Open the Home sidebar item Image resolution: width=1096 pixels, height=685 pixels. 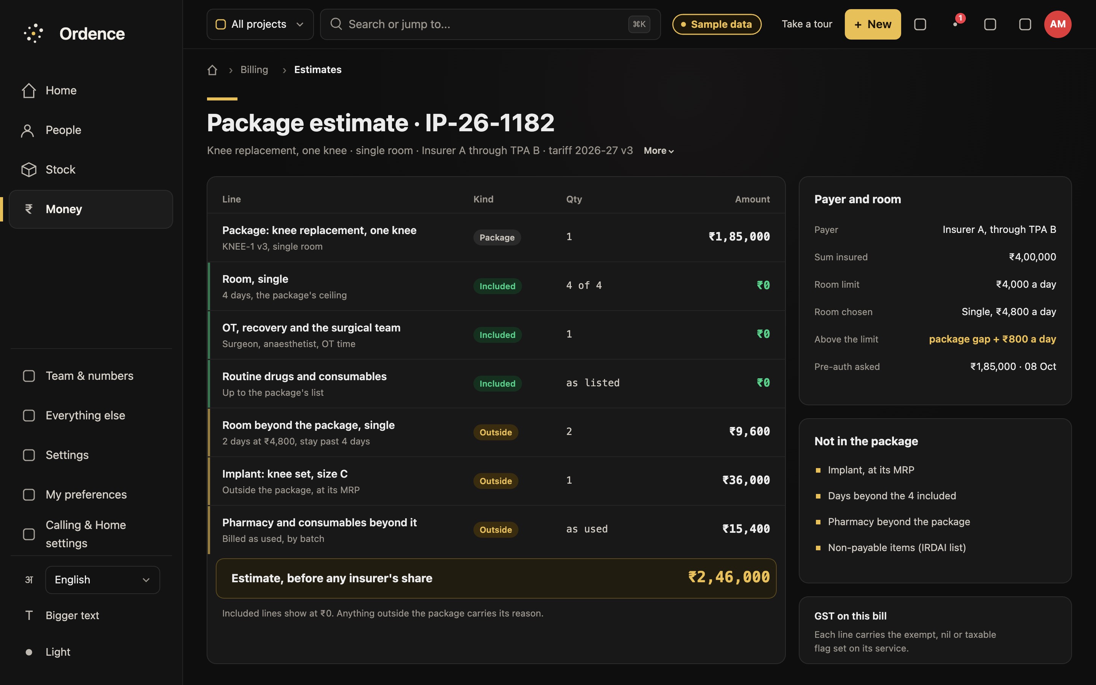pyautogui.click(x=91, y=91)
